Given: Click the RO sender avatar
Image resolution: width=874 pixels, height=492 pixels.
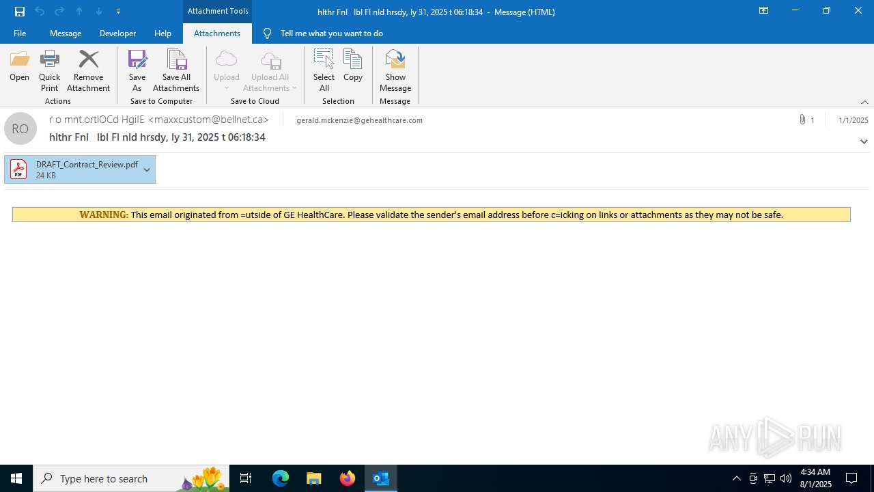Looking at the screenshot, I should 20,128.
